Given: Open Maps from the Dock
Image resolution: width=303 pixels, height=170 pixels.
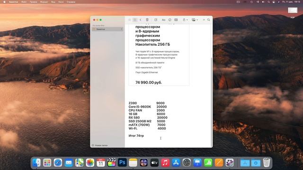Looking at the screenshot, I should (80, 162).
